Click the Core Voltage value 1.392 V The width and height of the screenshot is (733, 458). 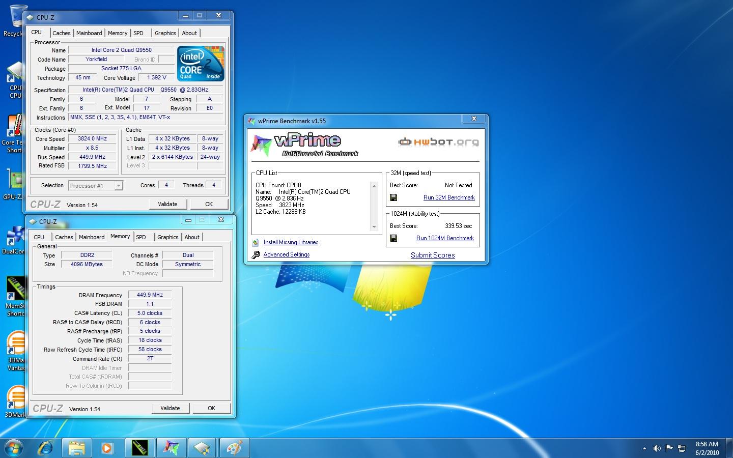point(156,77)
